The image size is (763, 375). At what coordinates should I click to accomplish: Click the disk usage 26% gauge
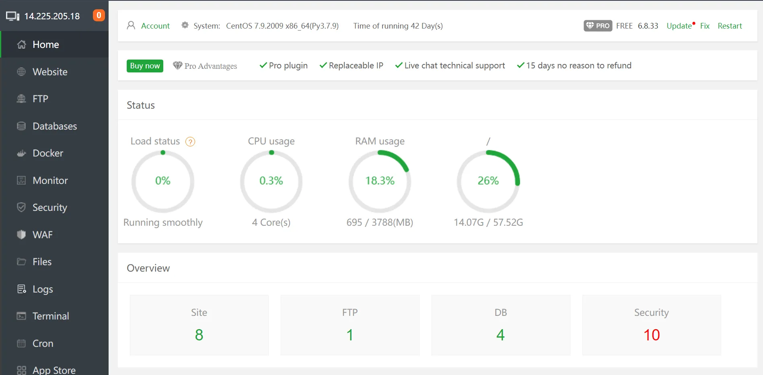(x=488, y=181)
